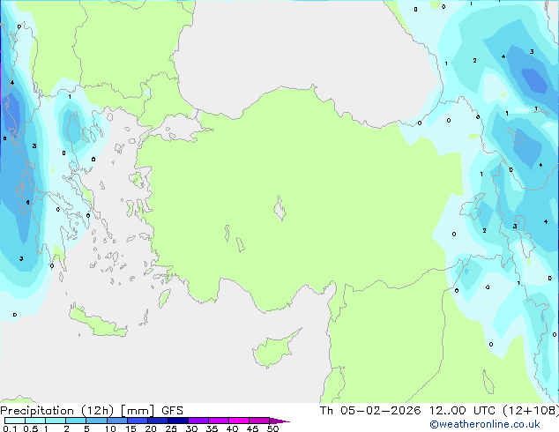
Task: Click the '50' legend scale label
Action: click(273, 428)
